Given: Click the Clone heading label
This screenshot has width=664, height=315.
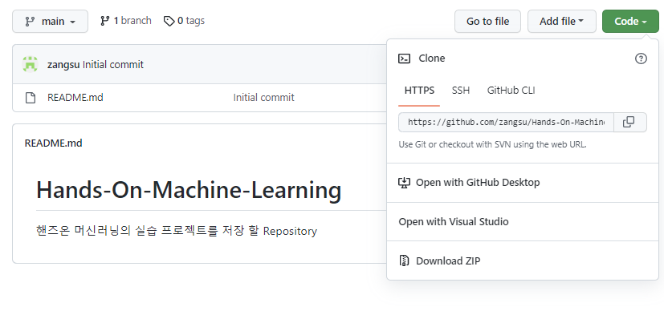Looking at the screenshot, I should (431, 59).
